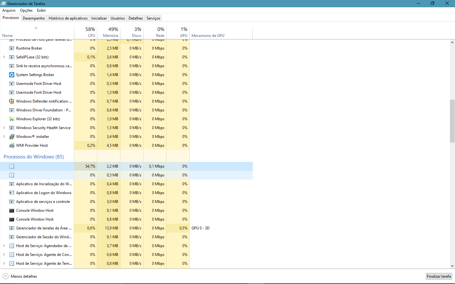Click the Gerenciador de Sessão do Windows icon
The width and height of the screenshot is (455, 284).
click(12, 237)
